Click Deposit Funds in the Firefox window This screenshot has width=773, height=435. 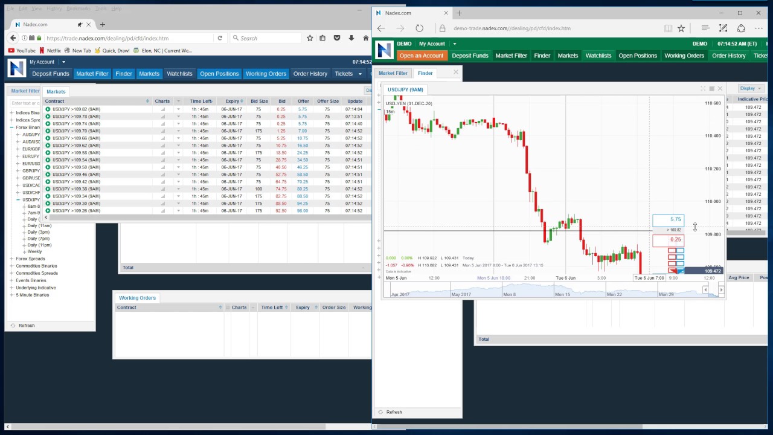click(51, 74)
